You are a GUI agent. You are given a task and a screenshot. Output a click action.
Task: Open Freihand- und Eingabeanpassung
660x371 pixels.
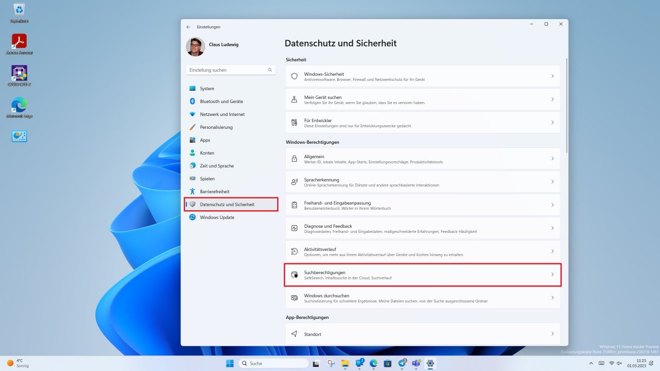click(x=423, y=205)
